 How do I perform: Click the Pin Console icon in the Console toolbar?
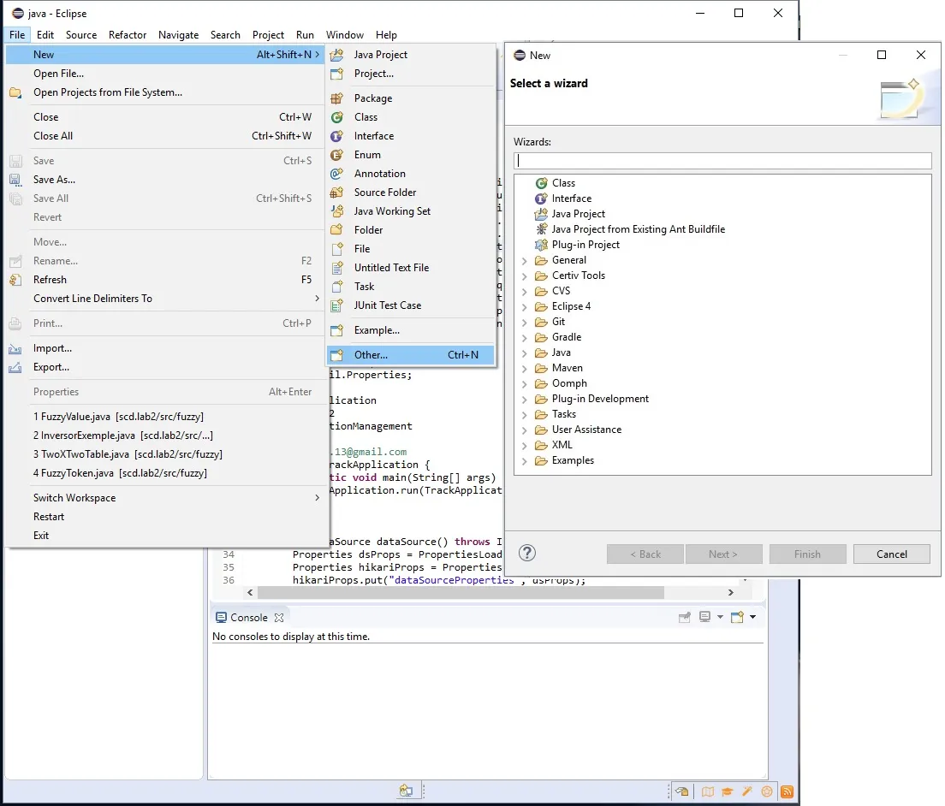point(685,617)
